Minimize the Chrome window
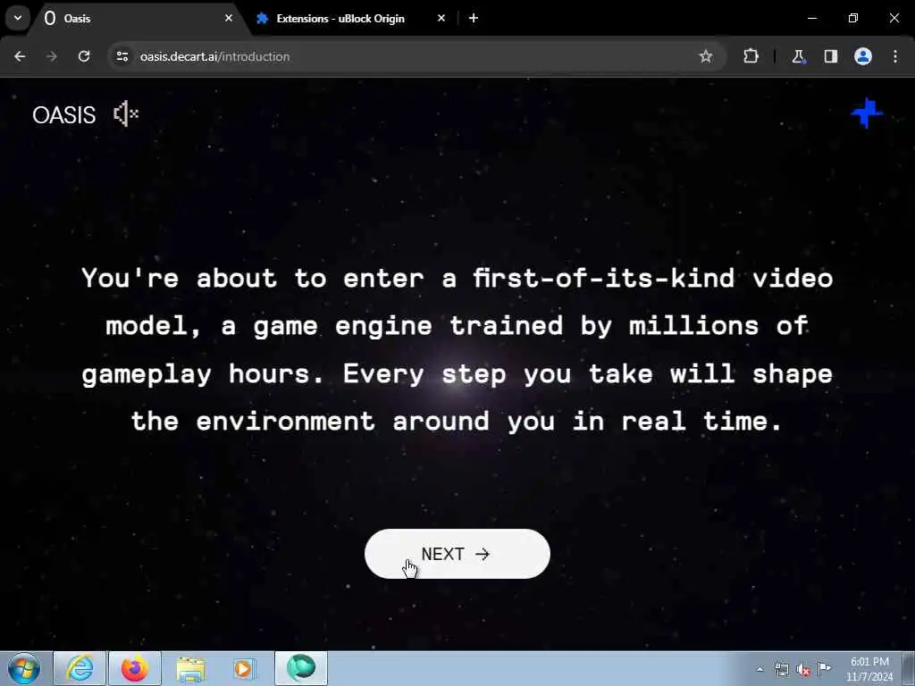 click(811, 18)
